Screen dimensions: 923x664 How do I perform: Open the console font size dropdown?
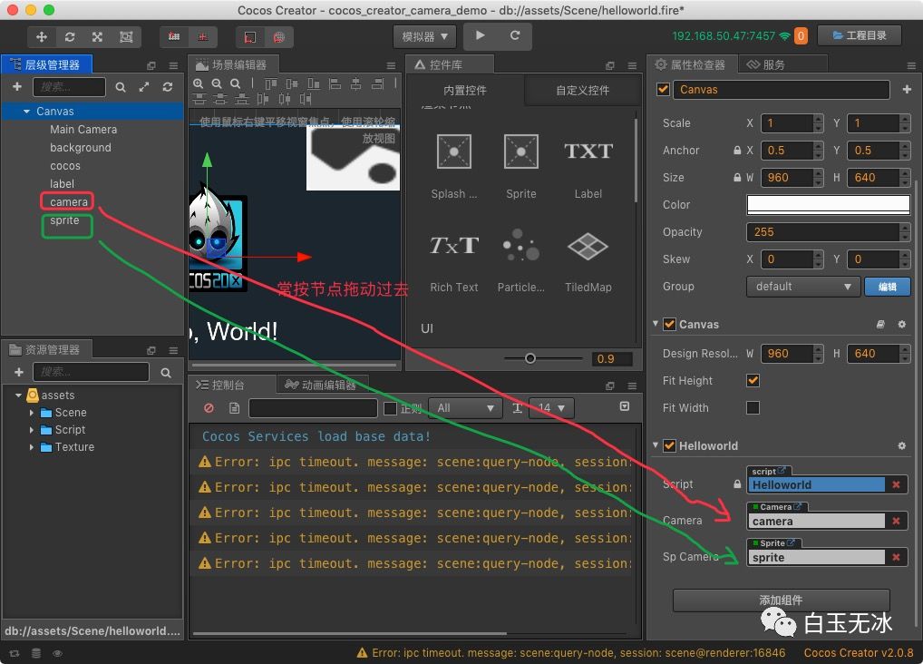pos(551,407)
